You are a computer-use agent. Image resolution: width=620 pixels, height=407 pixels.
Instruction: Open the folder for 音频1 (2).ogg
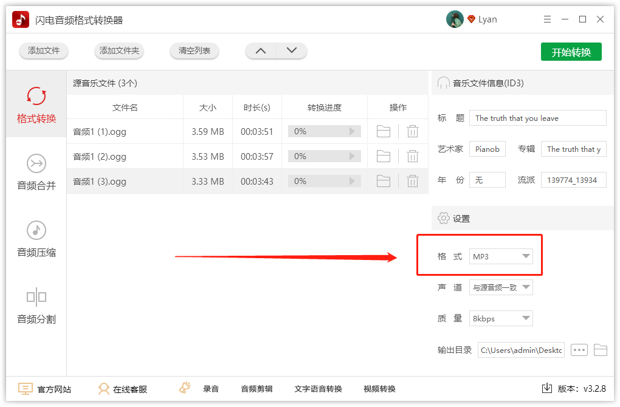(383, 156)
